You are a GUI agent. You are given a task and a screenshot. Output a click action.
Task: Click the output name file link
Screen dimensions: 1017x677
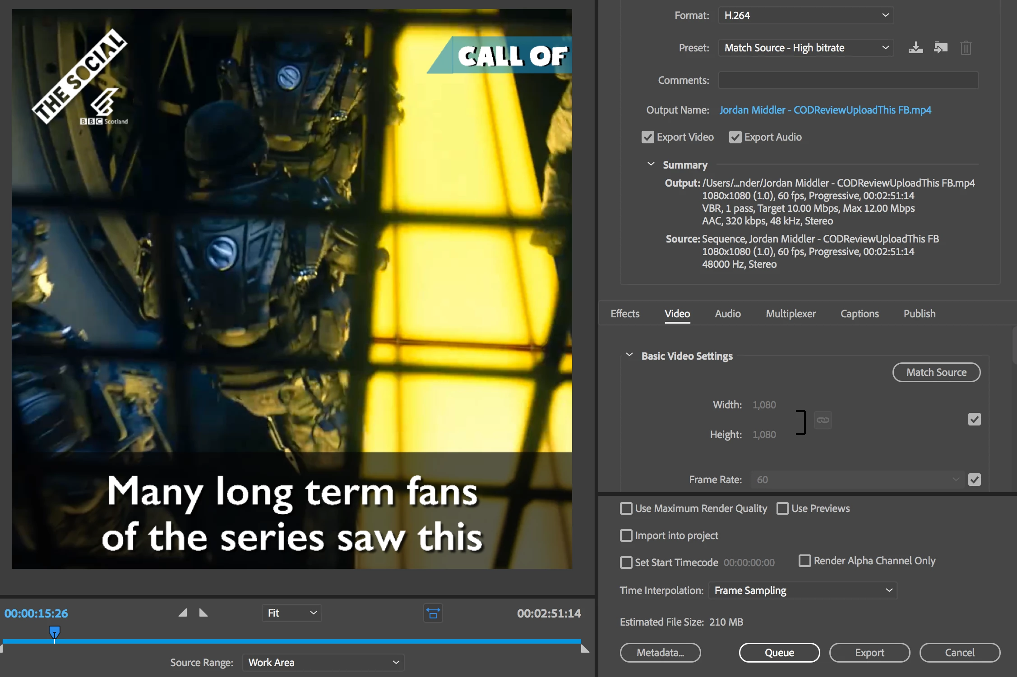(x=825, y=110)
